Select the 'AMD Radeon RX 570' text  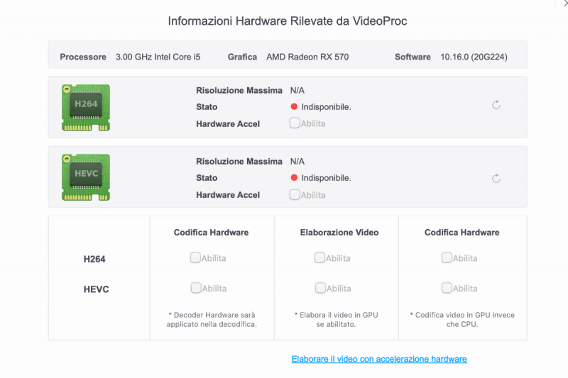pyautogui.click(x=307, y=57)
